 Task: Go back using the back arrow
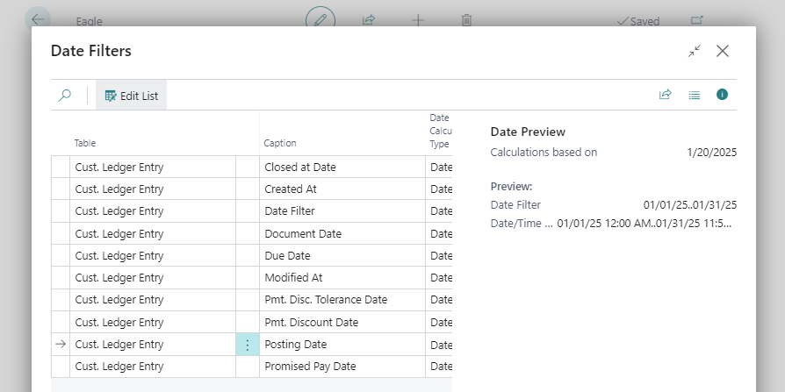[x=39, y=19]
